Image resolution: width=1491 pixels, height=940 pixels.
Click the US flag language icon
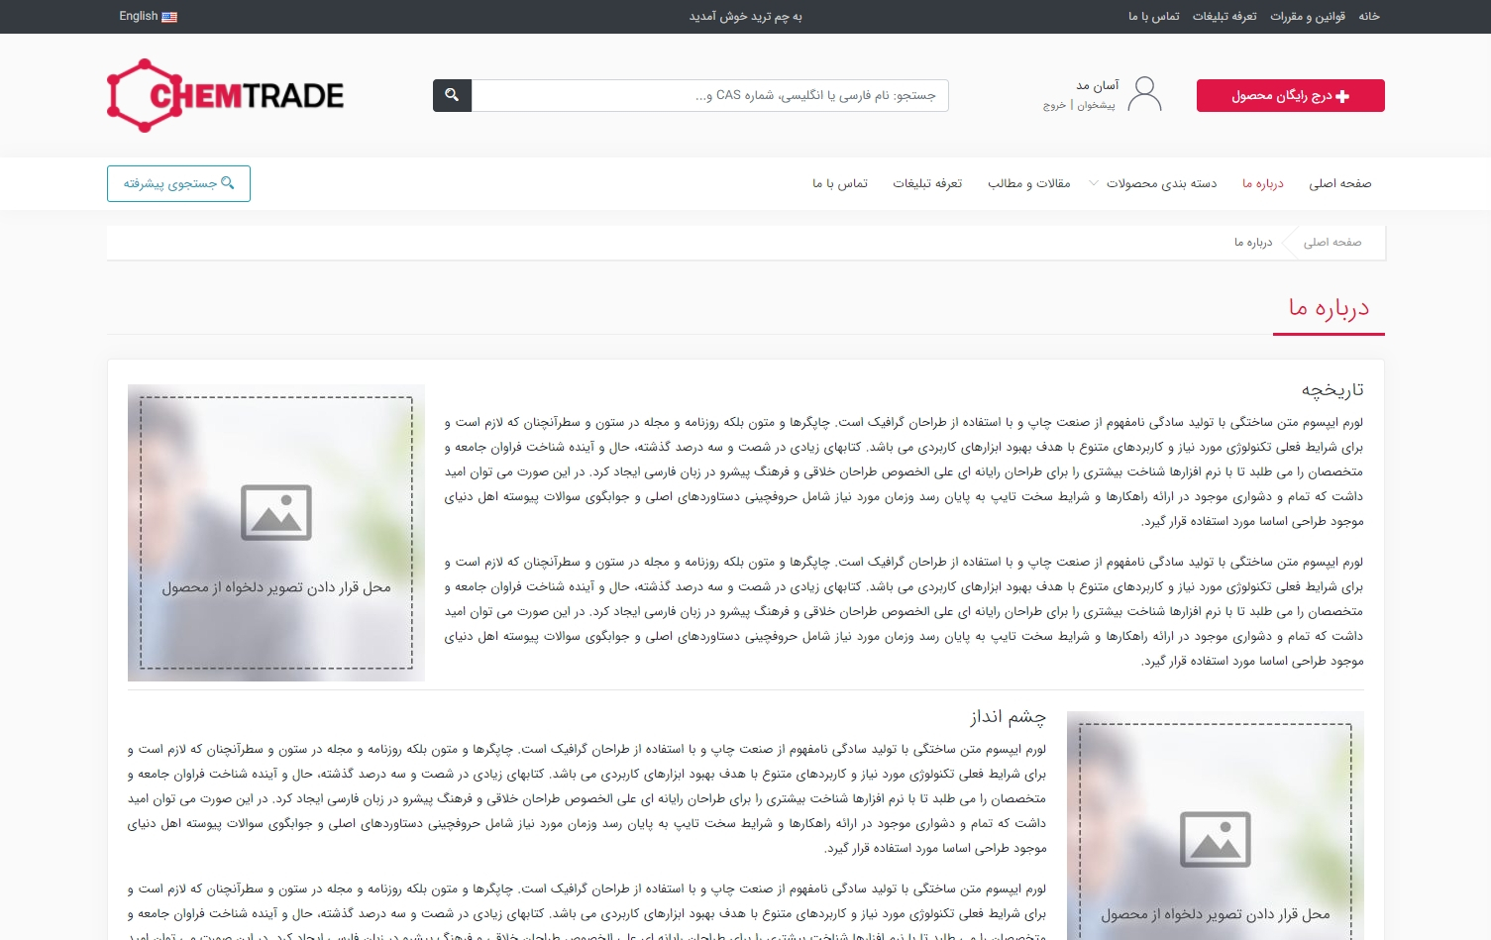[x=169, y=17]
